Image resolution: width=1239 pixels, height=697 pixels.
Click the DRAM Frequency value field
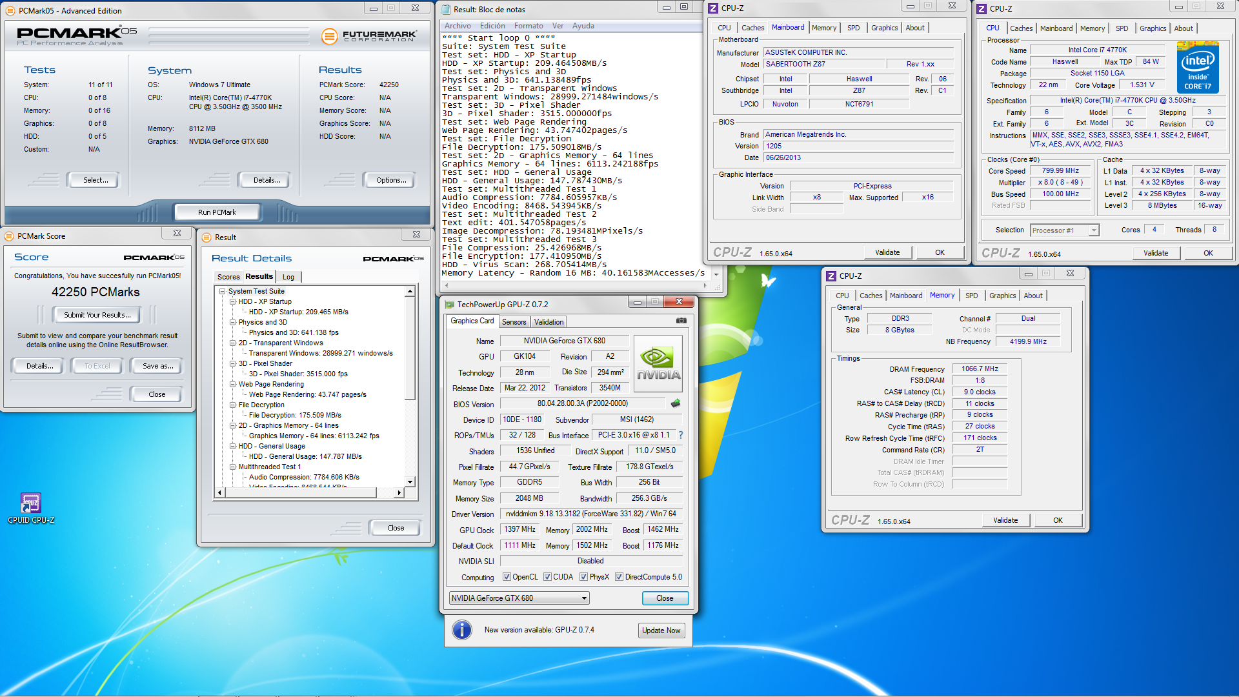(x=980, y=369)
